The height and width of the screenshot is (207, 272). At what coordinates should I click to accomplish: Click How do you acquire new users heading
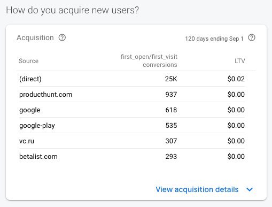point(72,10)
